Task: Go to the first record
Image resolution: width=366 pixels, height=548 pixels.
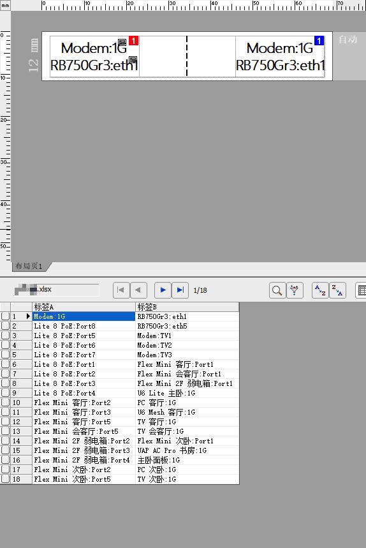Action: click(x=121, y=290)
